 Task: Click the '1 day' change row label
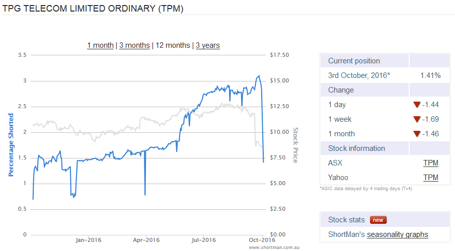(x=337, y=105)
